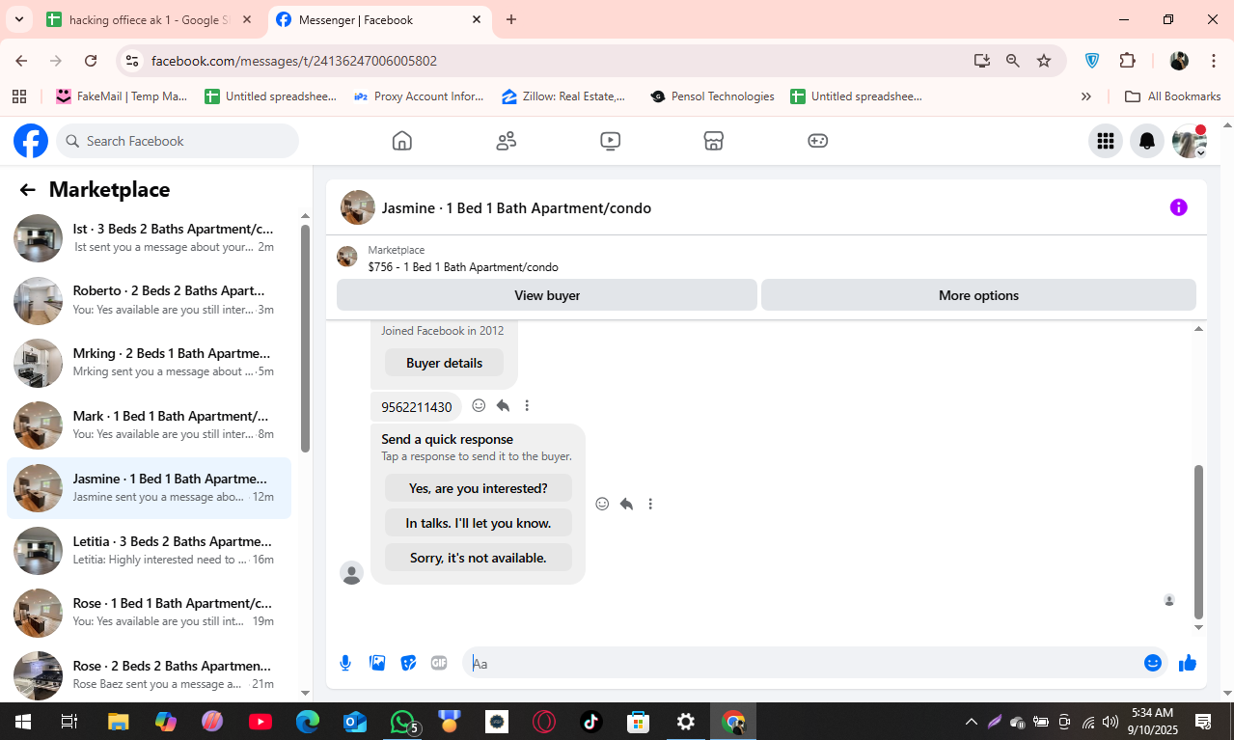Click the chat messages scrollbar

pos(1198,540)
